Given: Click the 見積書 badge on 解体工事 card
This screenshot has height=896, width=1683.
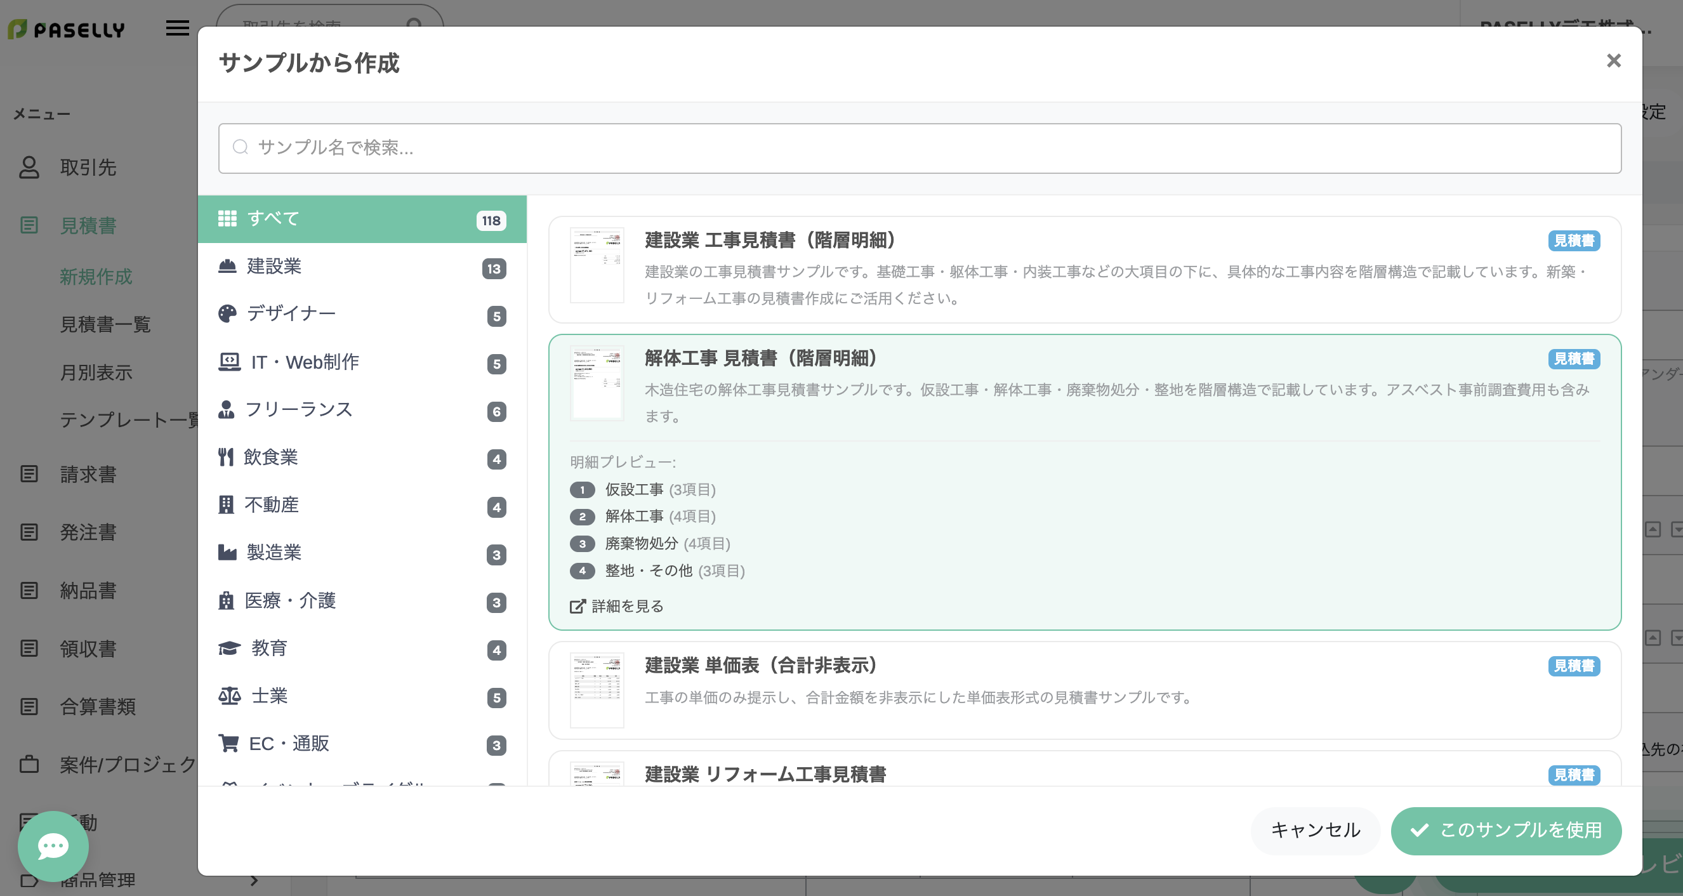Looking at the screenshot, I should coord(1574,359).
